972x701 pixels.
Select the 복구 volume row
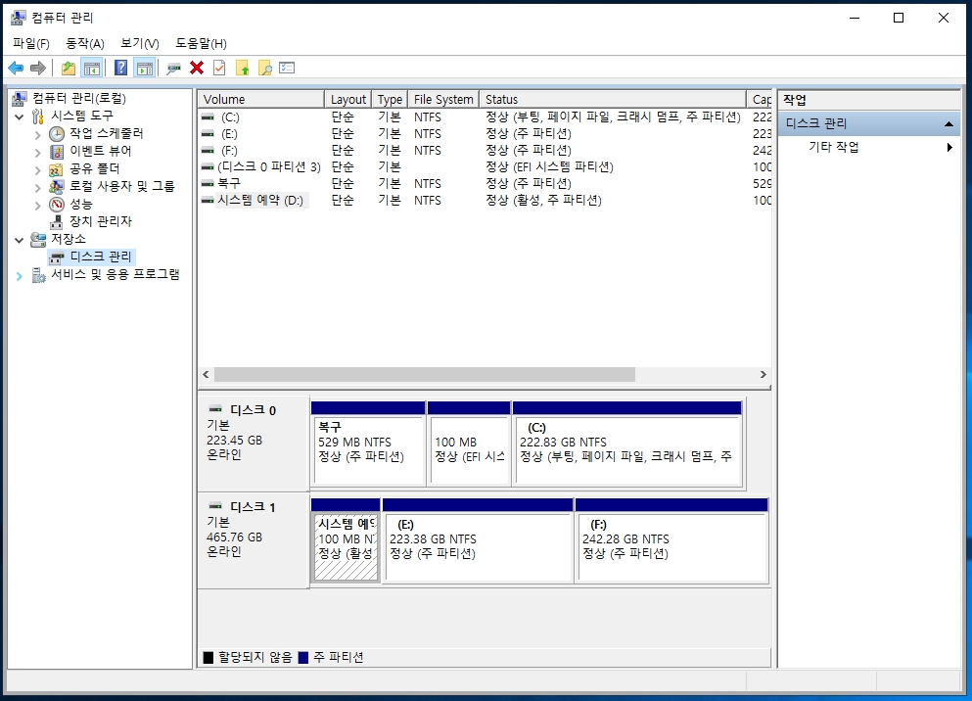[x=485, y=183]
